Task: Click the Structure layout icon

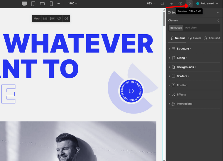Action: pos(173,49)
